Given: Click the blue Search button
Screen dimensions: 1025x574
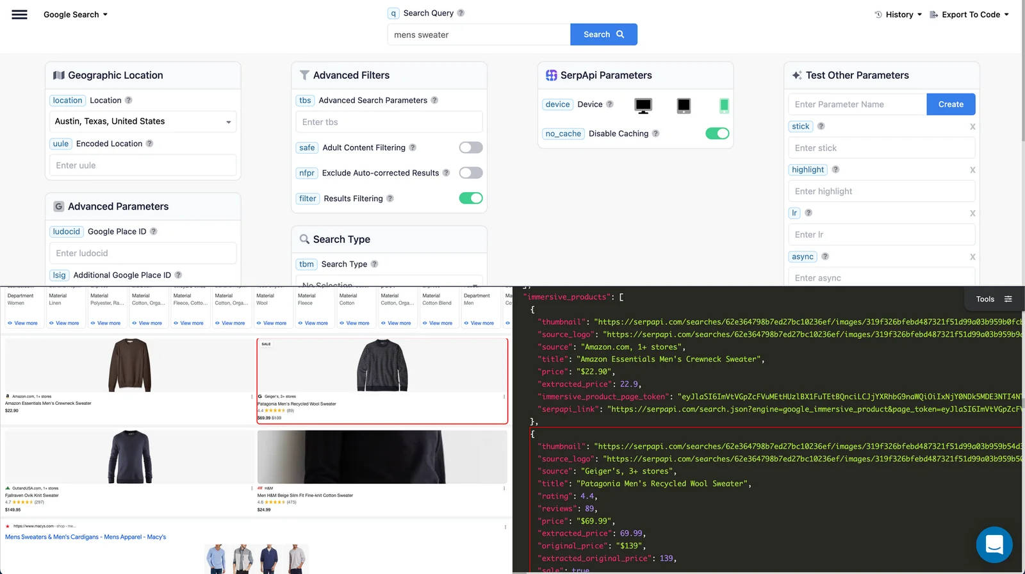Looking at the screenshot, I should [x=603, y=35].
